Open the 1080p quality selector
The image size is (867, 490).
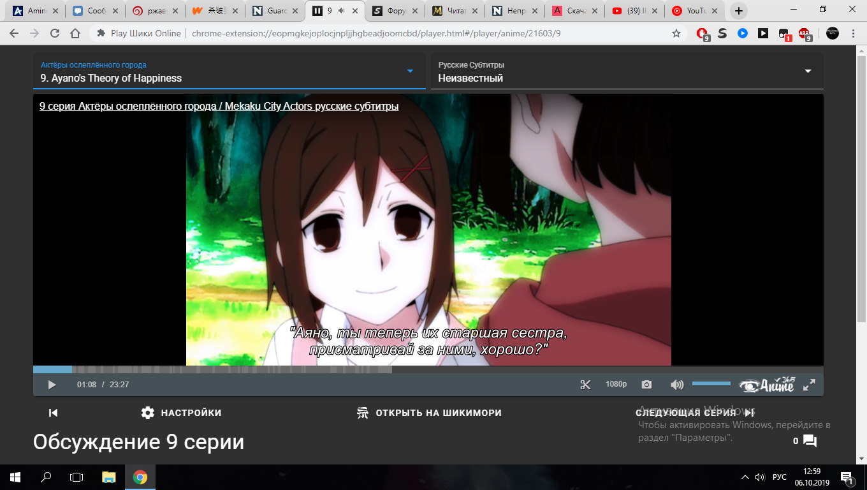pos(616,385)
